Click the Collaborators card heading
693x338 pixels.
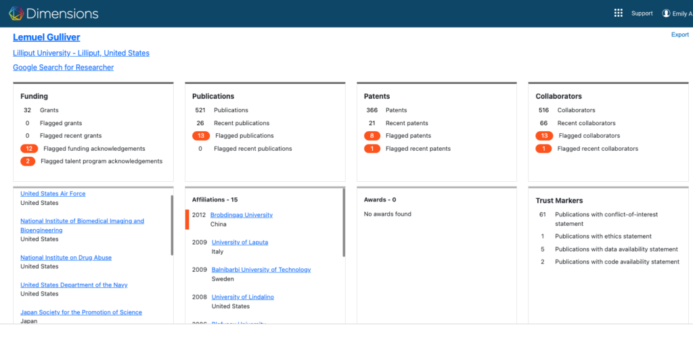[558, 96]
